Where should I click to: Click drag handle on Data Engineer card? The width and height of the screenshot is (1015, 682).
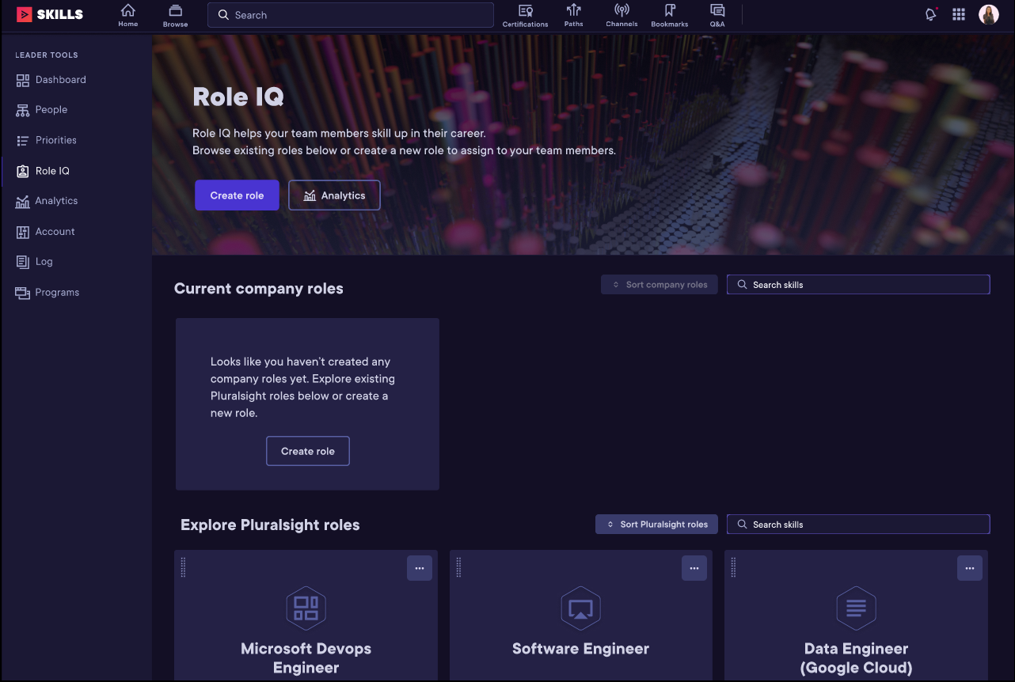[x=733, y=567]
